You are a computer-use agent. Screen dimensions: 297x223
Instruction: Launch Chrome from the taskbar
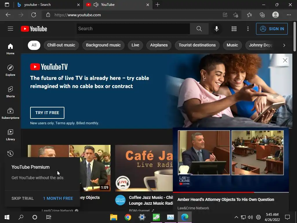coord(128,217)
